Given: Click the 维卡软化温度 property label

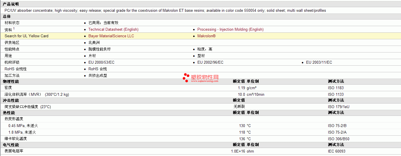Looking at the screenshot, I should [x=16, y=139].
